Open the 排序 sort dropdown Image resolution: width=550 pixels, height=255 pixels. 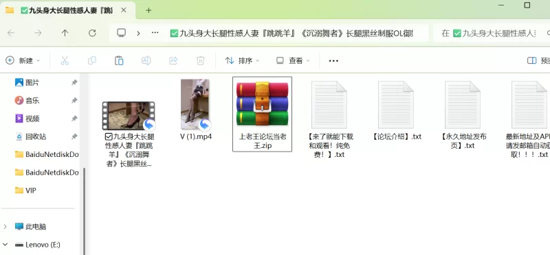242,60
